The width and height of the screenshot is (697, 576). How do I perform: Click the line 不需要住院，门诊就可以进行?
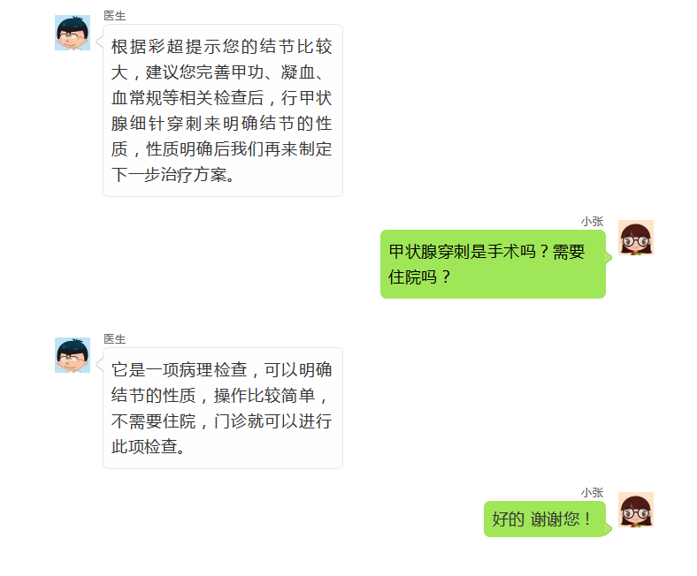(221, 421)
